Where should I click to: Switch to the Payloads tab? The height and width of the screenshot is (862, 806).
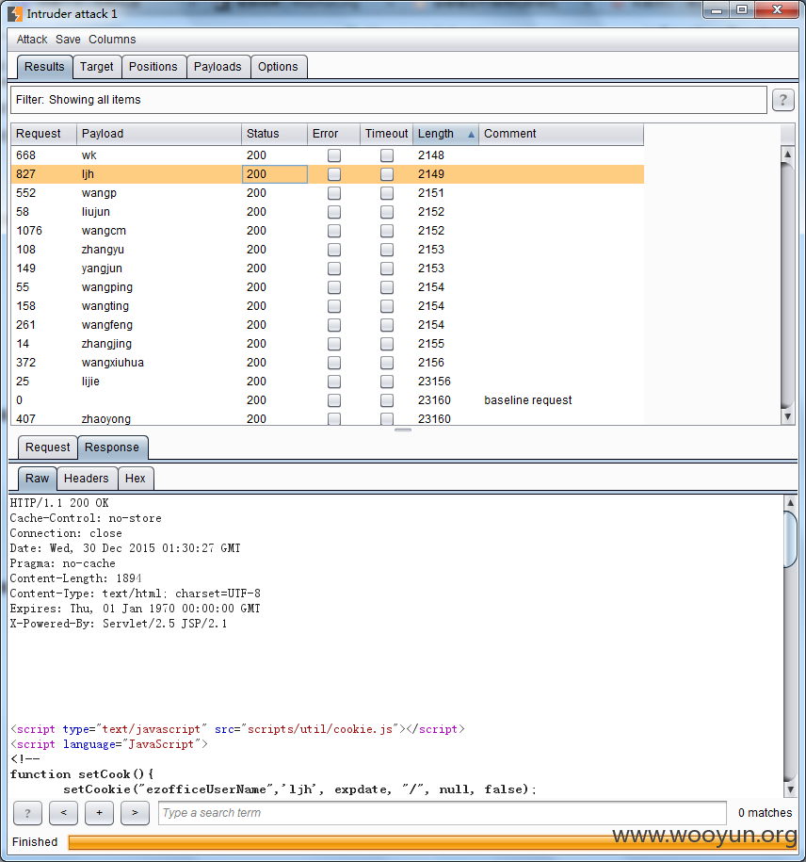(x=218, y=67)
